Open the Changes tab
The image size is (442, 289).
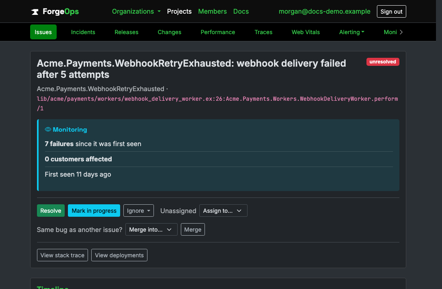(x=170, y=32)
